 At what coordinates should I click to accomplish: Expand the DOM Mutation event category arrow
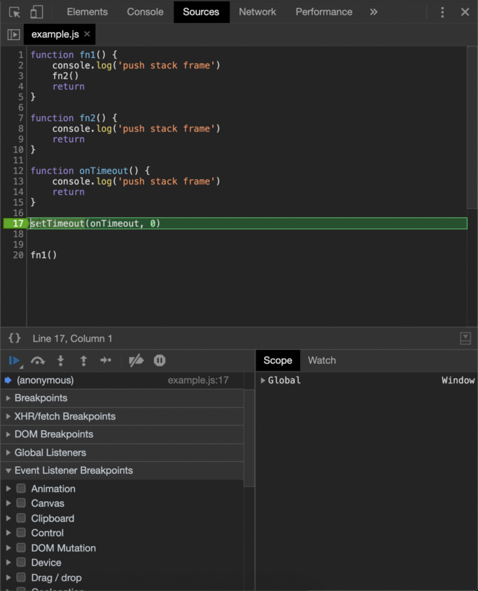8,548
